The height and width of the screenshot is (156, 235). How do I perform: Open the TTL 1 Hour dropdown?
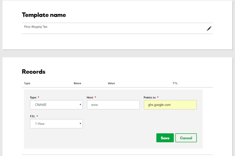click(x=56, y=124)
